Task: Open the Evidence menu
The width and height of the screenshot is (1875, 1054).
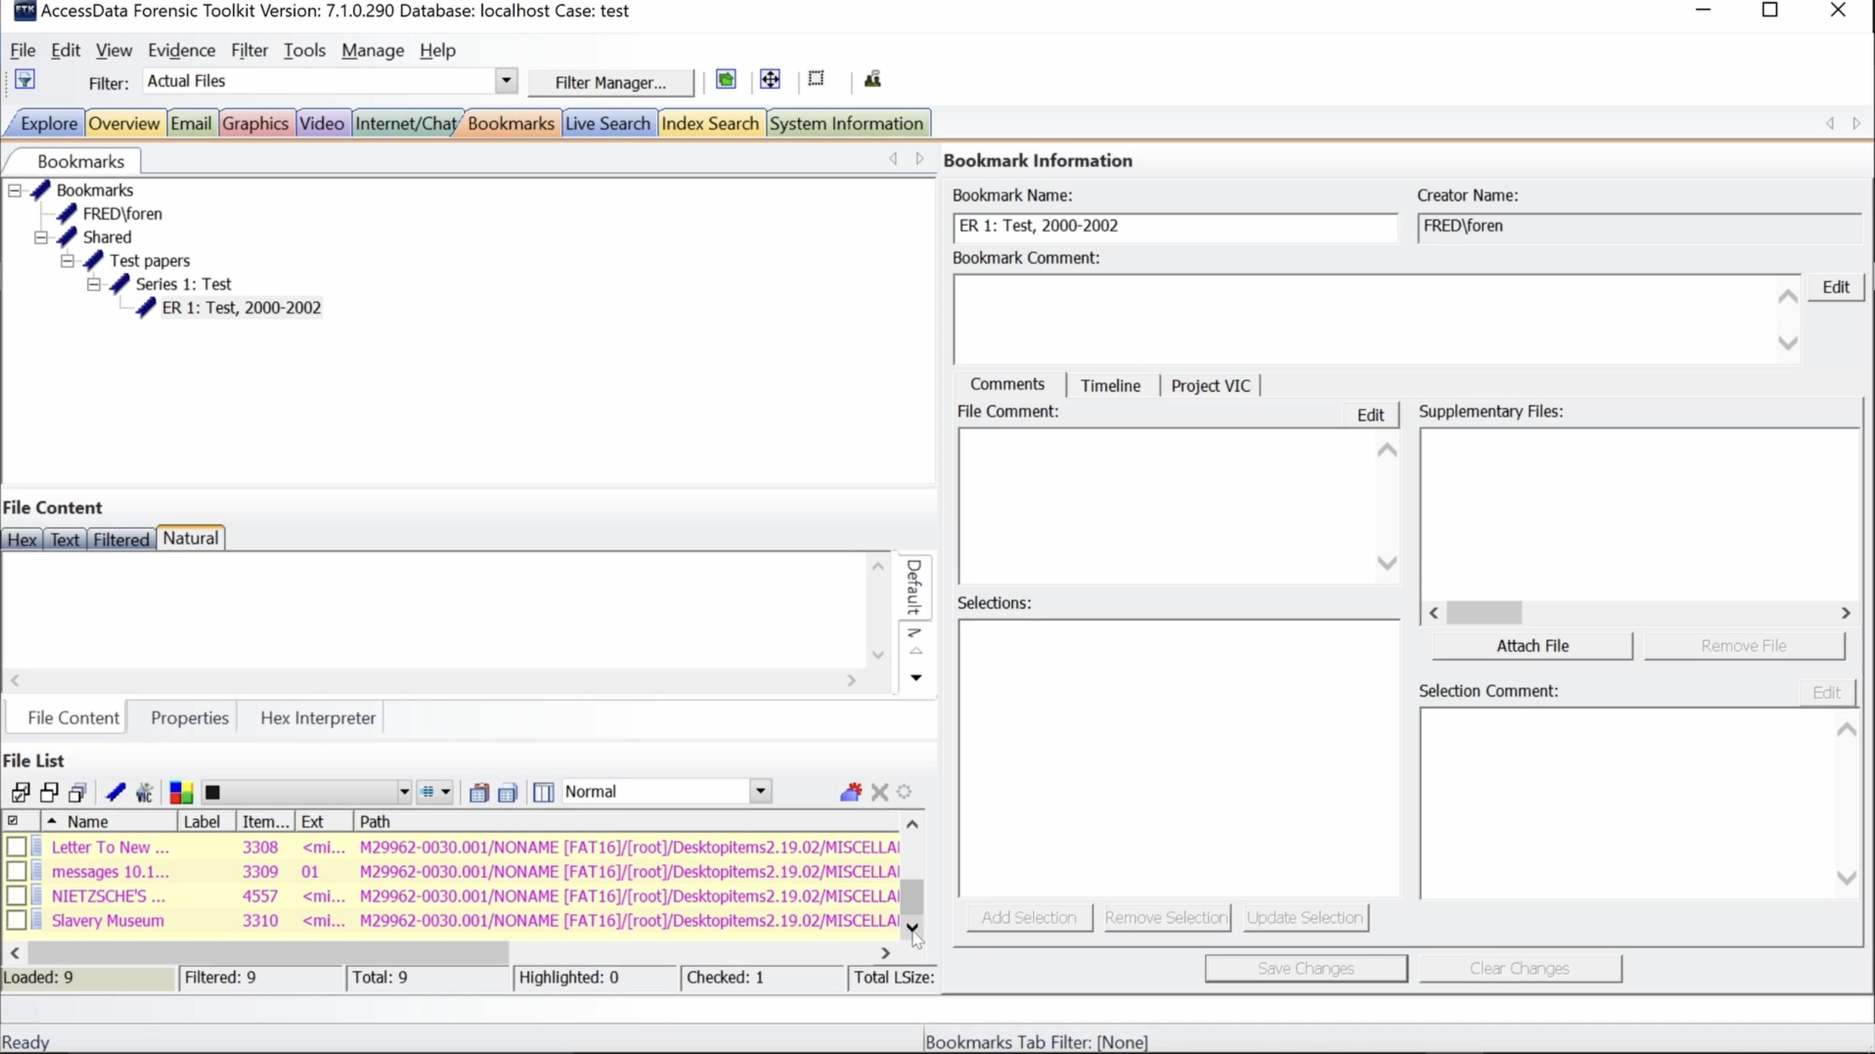Action: [x=181, y=50]
